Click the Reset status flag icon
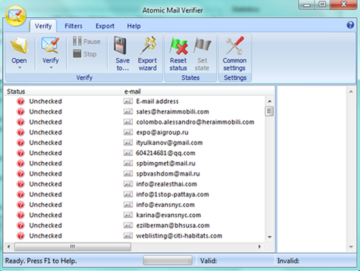360x271 pixels. pos(178,46)
